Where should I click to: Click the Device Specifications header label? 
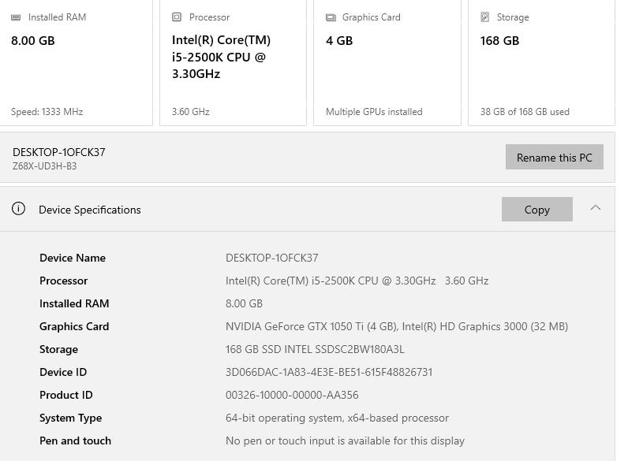tap(90, 210)
